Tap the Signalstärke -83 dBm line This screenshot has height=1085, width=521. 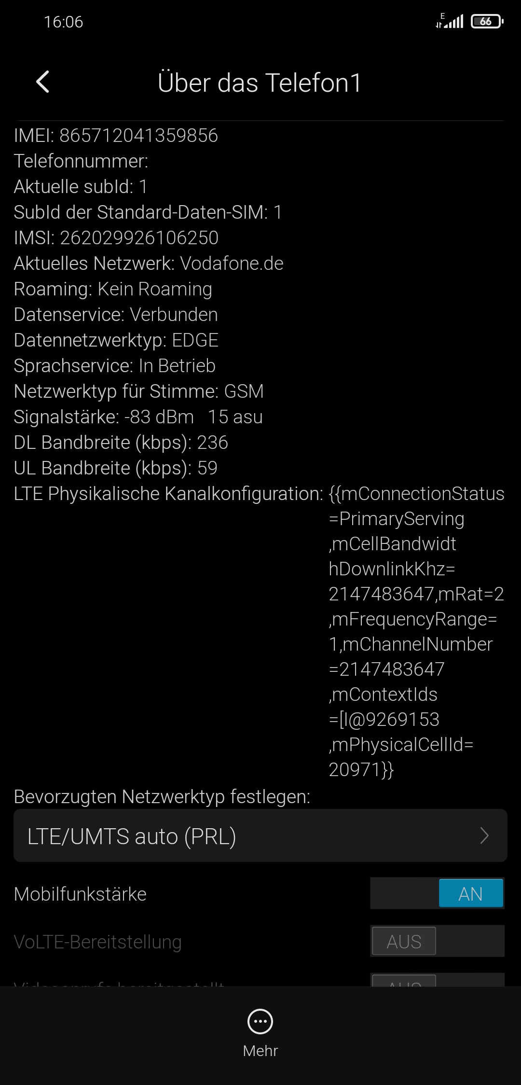click(x=138, y=417)
